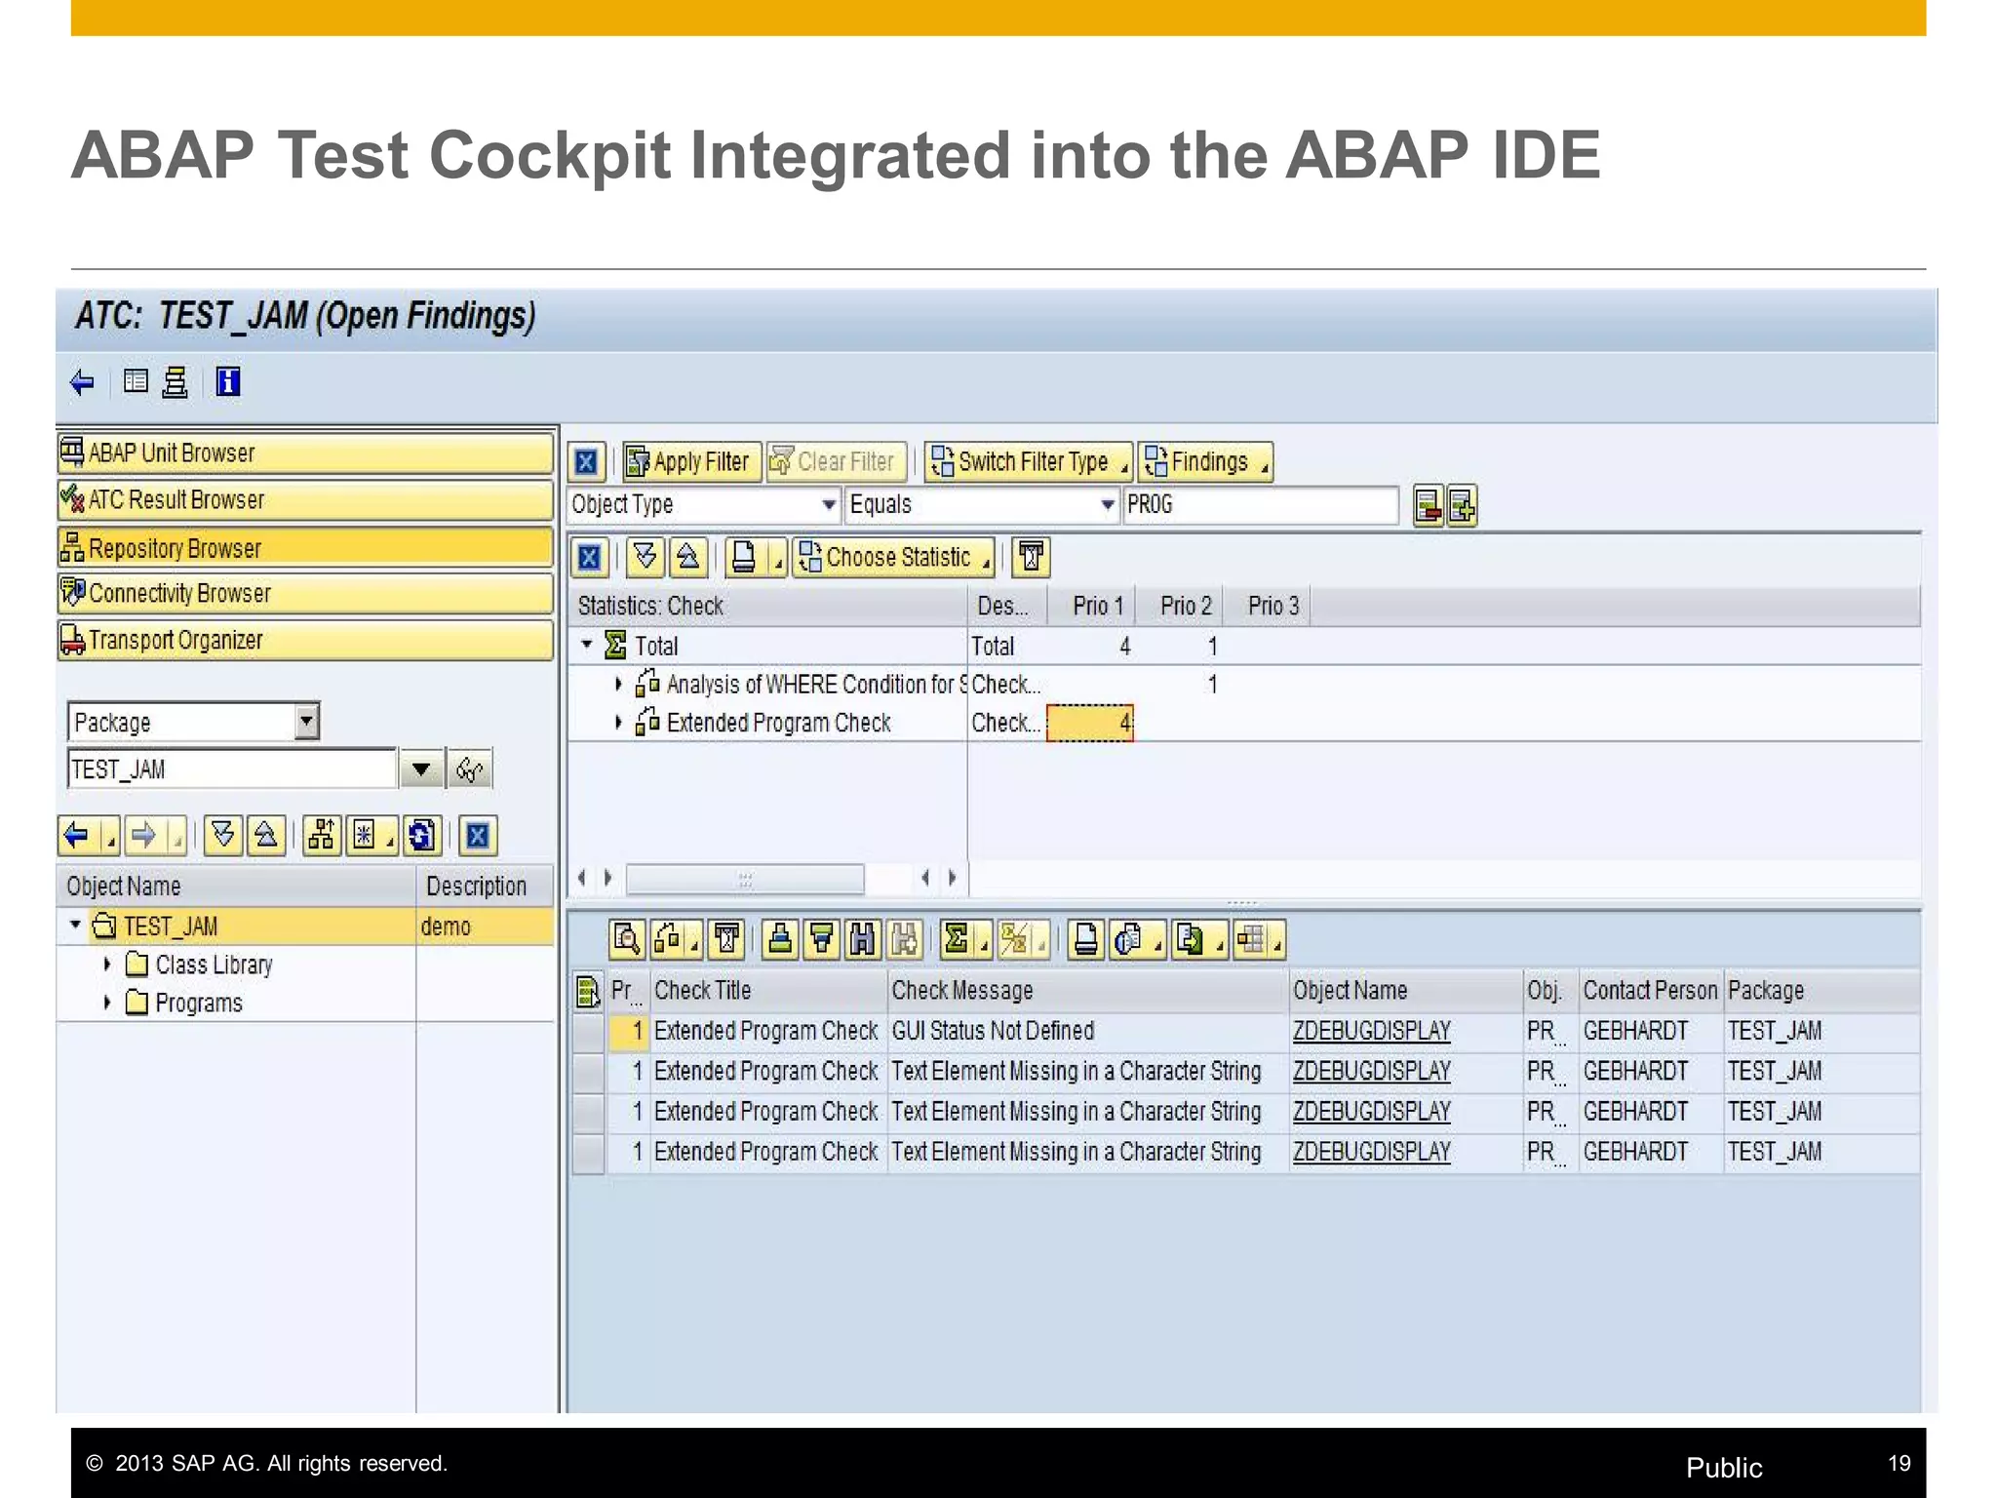Click the horizontal scrollbar in statistics tree
The width and height of the screenshot is (1997, 1498).
(x=745, y=879)
